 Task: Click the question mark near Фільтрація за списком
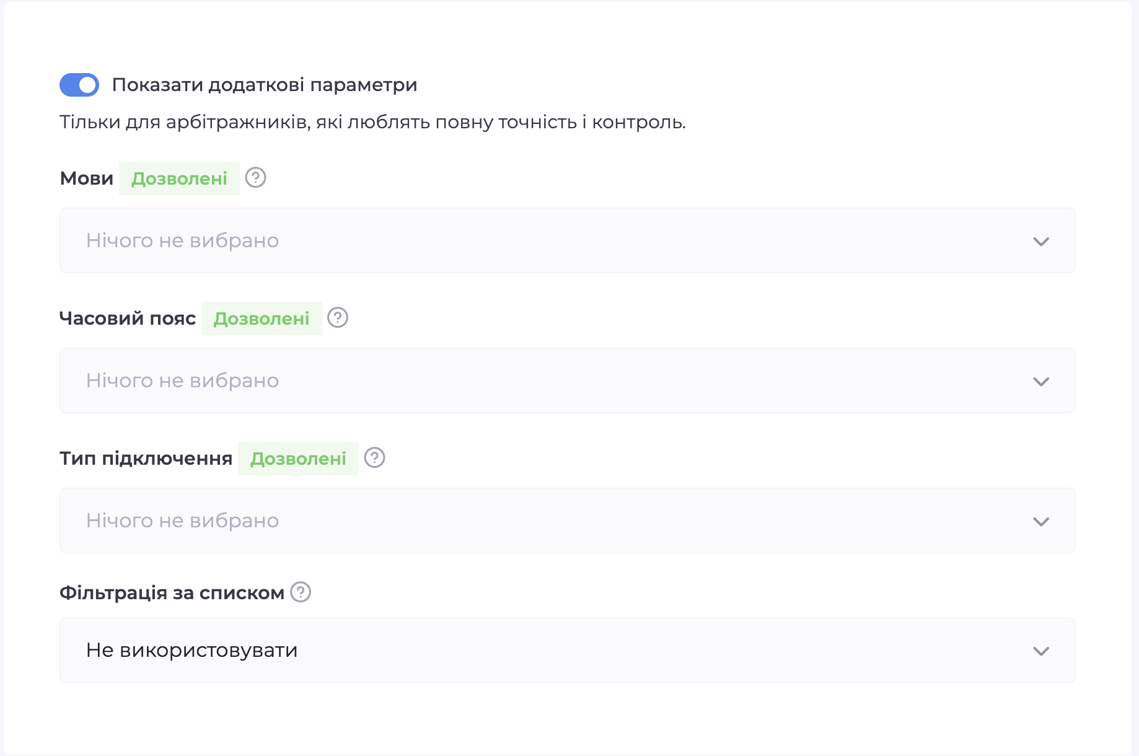tap(300, 593)
